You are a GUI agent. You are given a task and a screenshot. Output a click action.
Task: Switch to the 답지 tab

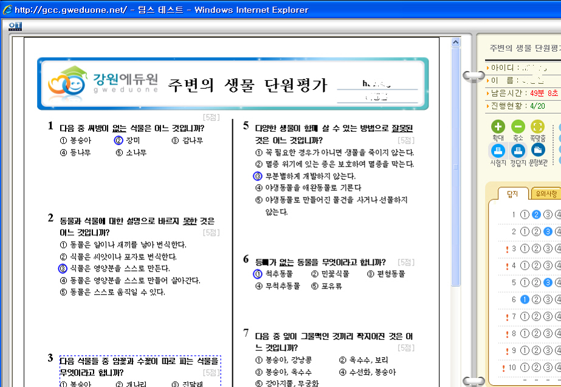coord(513,193)
